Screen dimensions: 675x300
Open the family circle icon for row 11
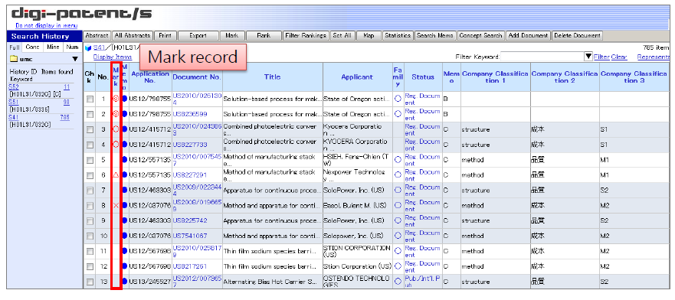point(398,251)
